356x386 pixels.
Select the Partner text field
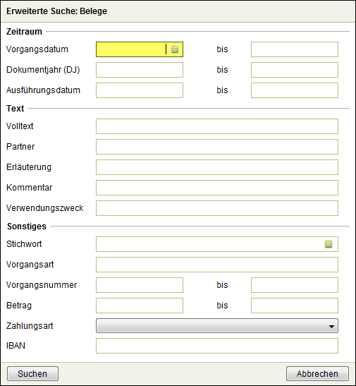click(x=217, y=147)
